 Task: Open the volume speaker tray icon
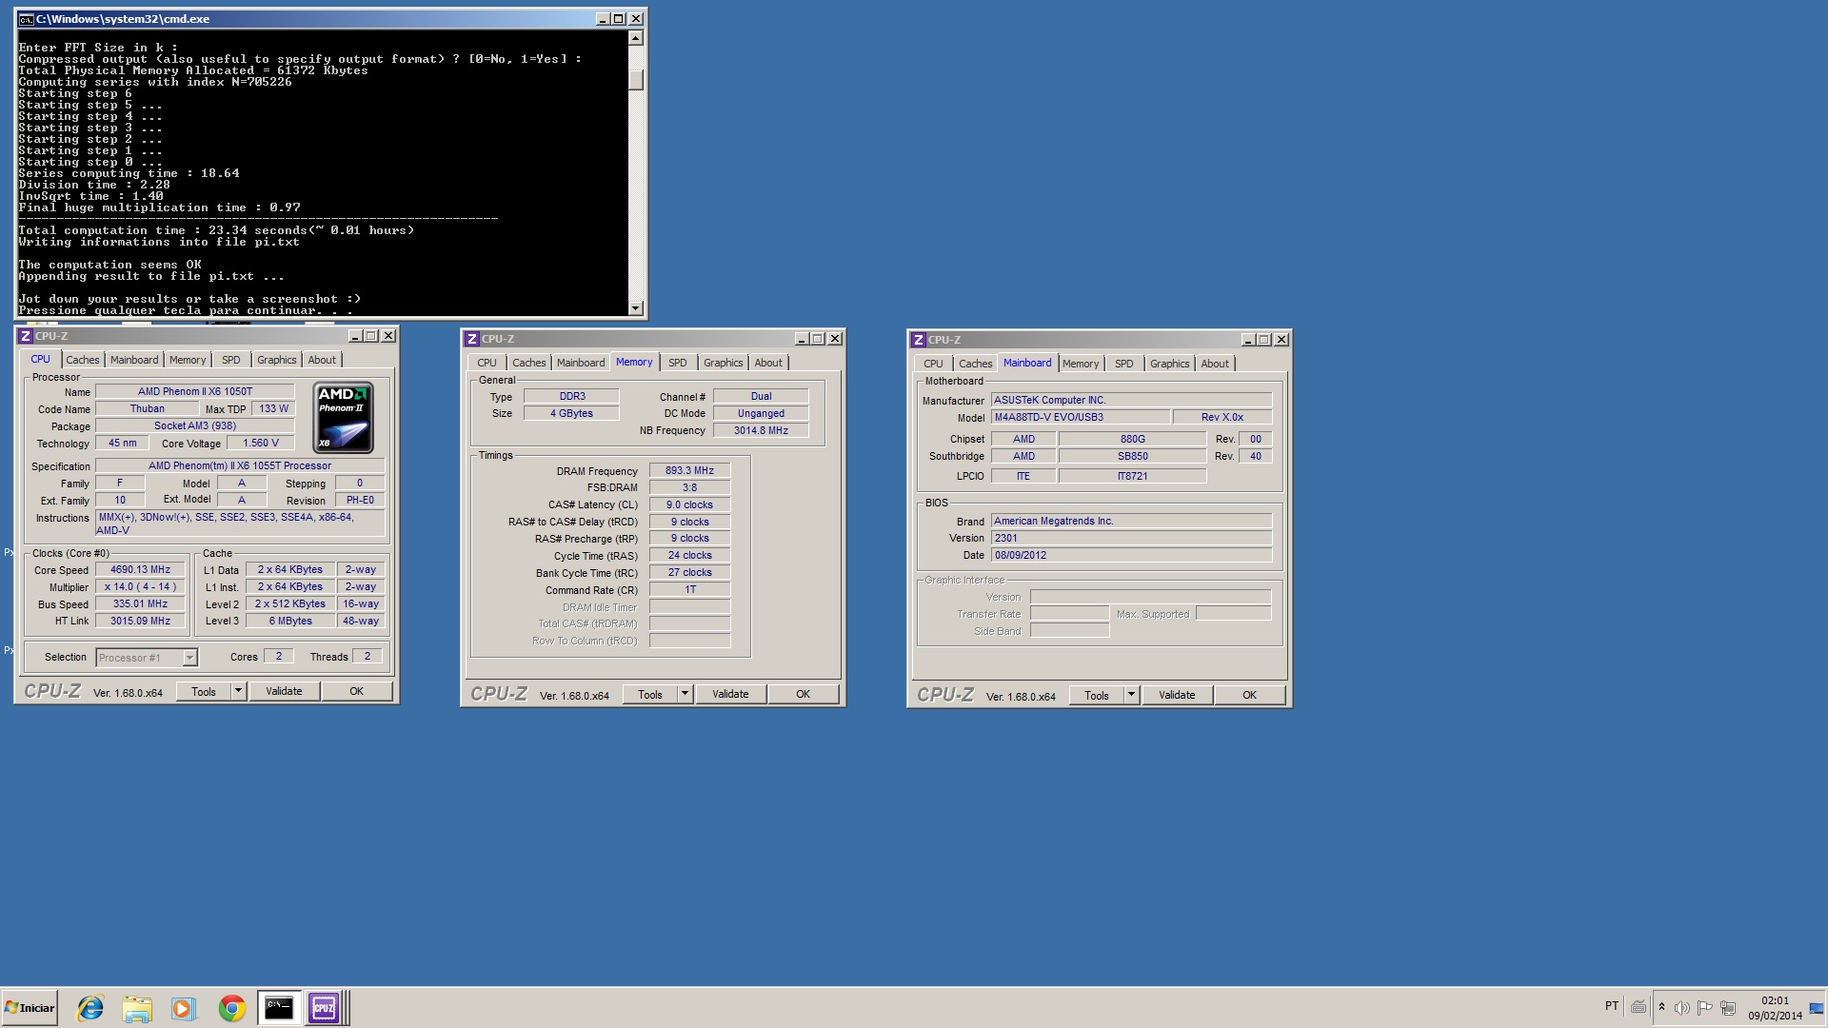click(1682, 1008)
